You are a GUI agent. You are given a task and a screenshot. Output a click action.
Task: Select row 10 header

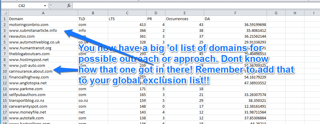[x=4, y=71]
